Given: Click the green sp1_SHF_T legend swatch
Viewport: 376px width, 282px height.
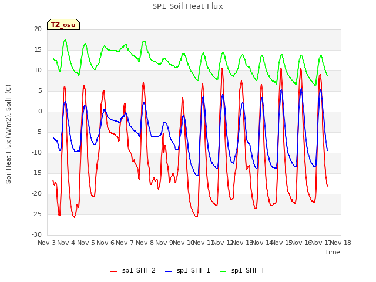Looking at the screenshot, I should click(x=223, y=271).
